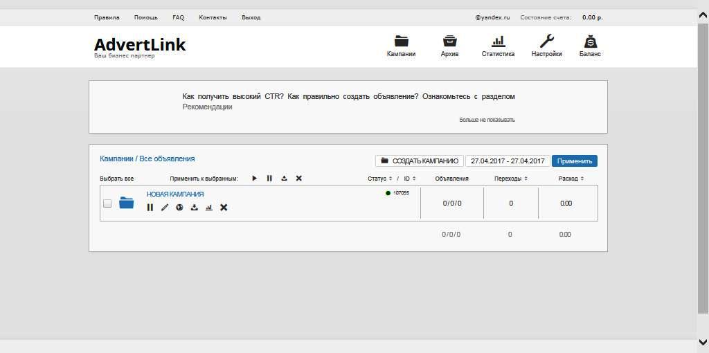
Task: Tick the НОВАЯ КАМПАНИЯ row checkbox
Action: (x=107, y=203)
